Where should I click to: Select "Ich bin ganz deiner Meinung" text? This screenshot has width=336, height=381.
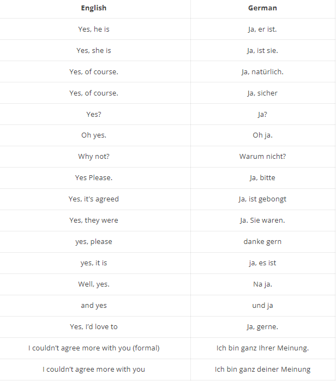262,370
